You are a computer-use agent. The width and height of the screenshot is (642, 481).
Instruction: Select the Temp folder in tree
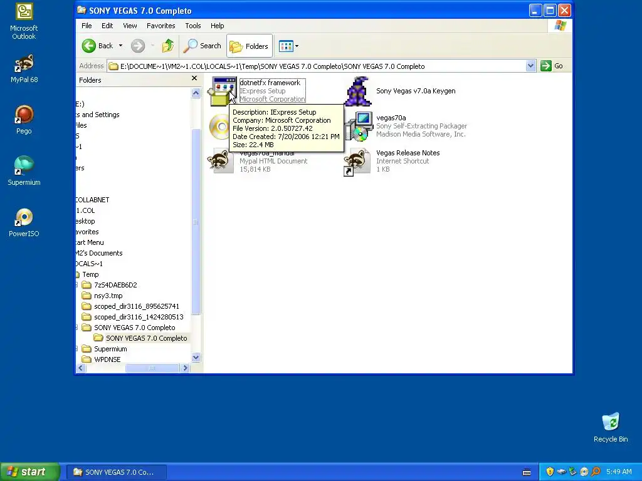coord(90,274)
